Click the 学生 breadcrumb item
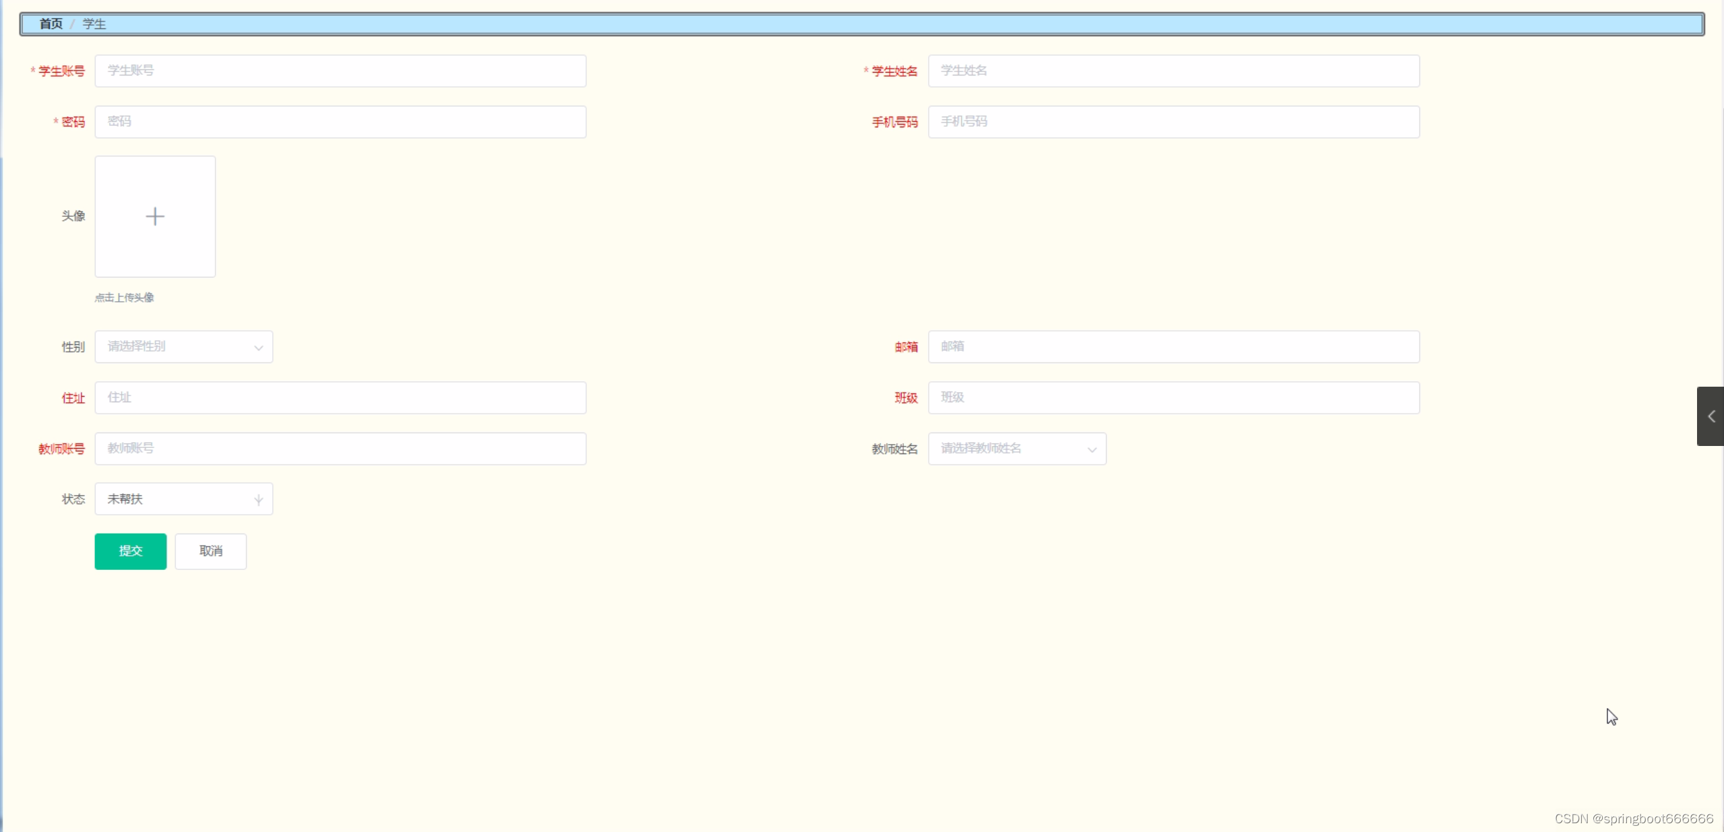Viewport: 1724px width, 832px height. (x=94, y=24)
